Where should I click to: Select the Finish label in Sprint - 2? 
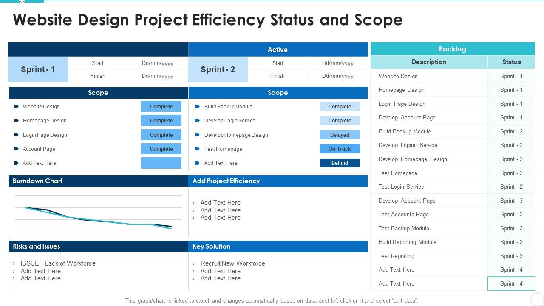point(277,76)
